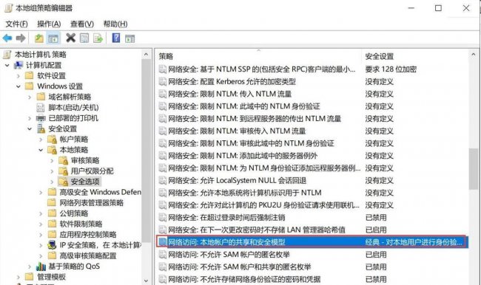Select 软件限制策略 tree item
Screen dimensions: 481x285
(81, 224)
